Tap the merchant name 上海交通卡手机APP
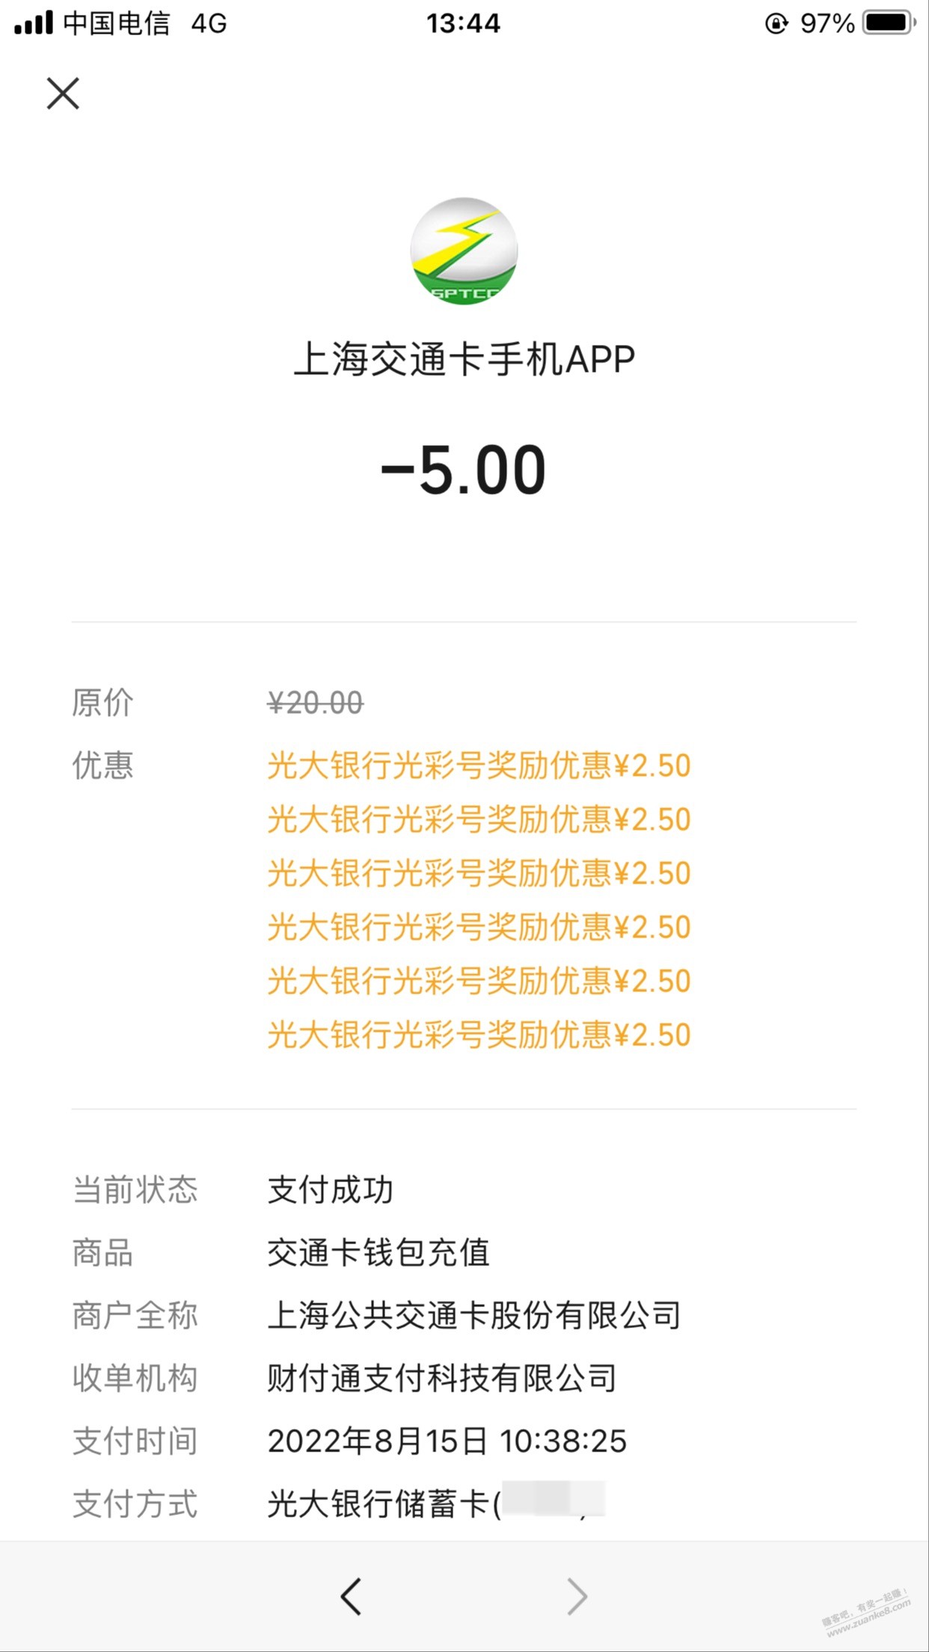 464,359
